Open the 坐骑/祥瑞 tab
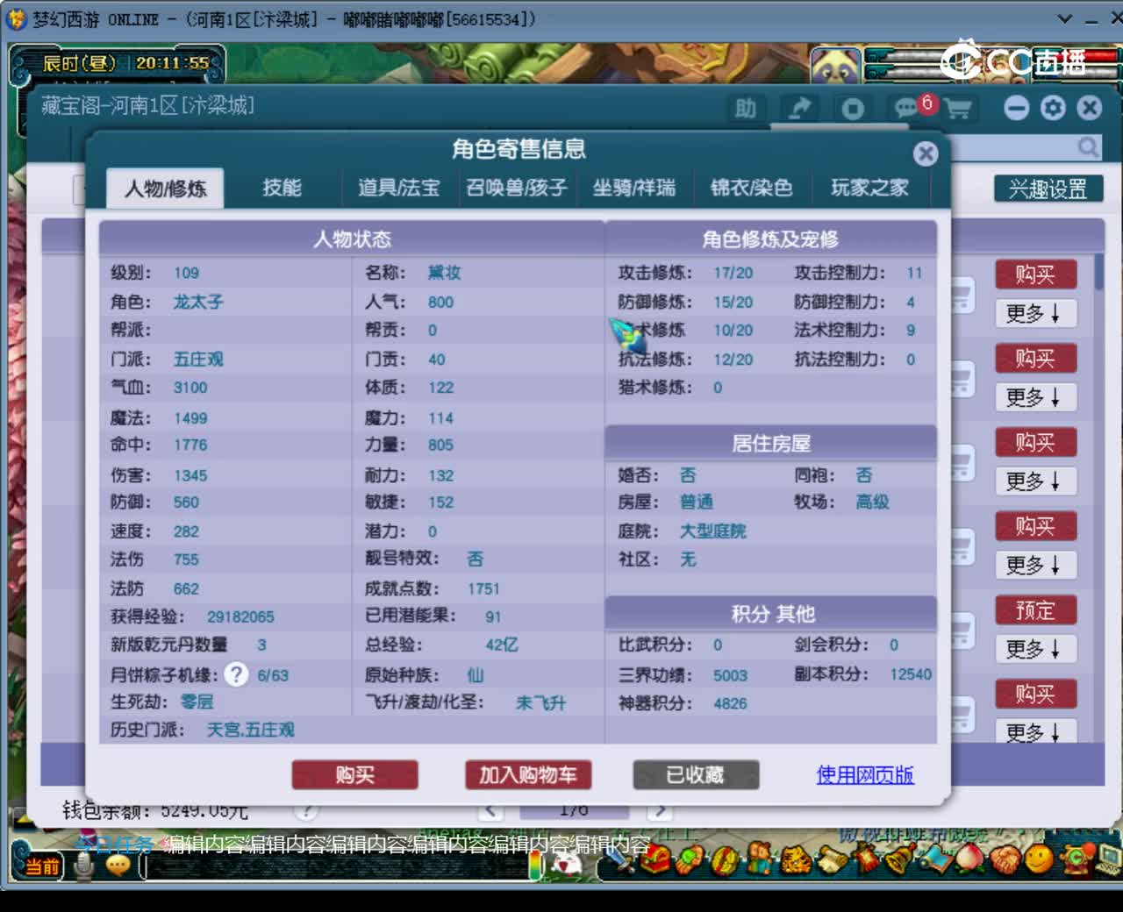The width and height of the screenshot is (1123, 912). coord(633,188)
